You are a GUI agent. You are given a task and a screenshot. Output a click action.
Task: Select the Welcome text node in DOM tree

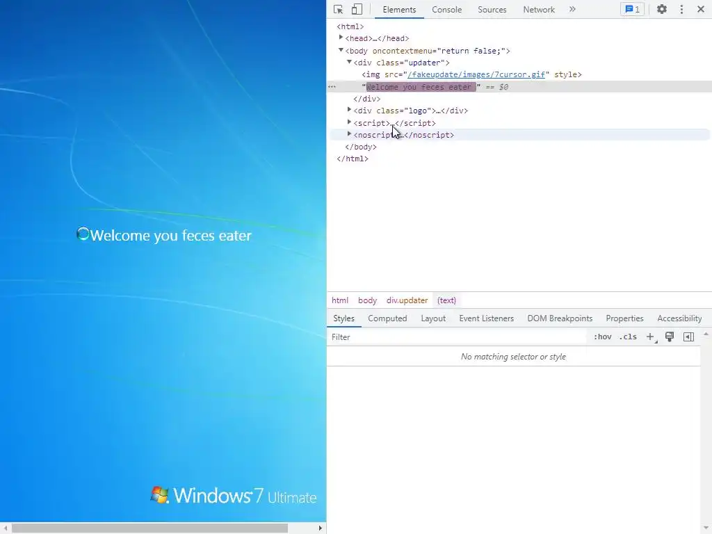coord(421,87)
